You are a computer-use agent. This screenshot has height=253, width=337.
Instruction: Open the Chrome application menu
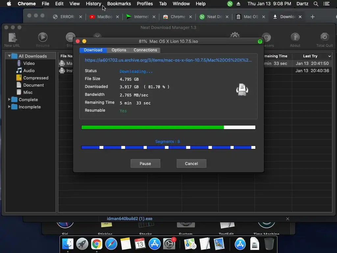coord(27,4)
